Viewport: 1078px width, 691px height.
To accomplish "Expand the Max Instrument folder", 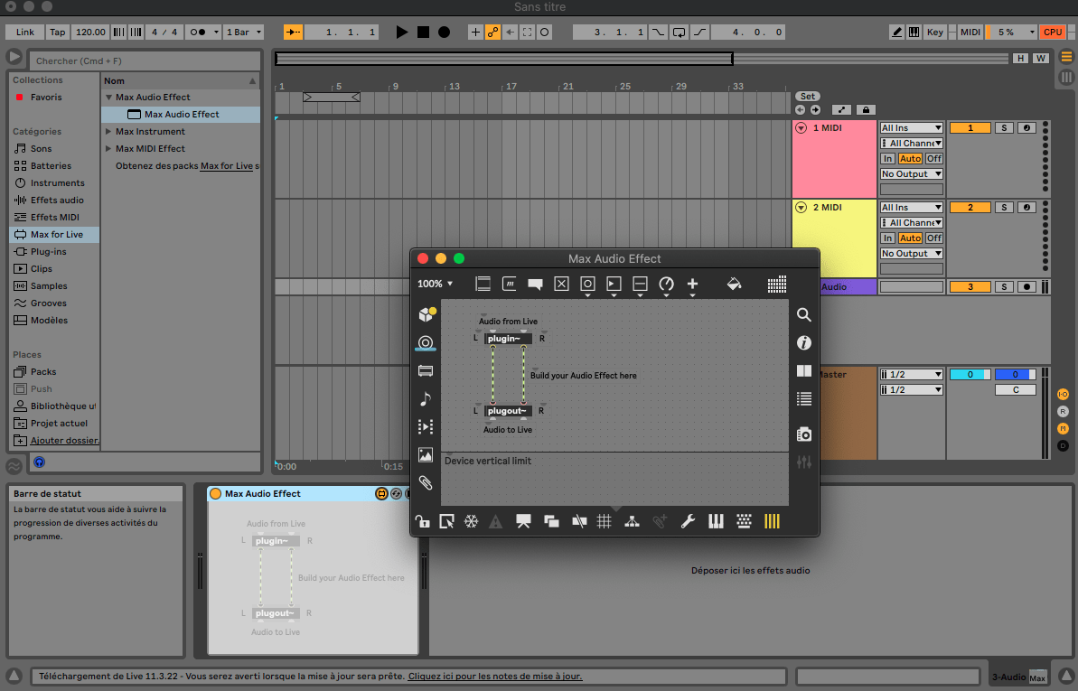I will (108, 131).
